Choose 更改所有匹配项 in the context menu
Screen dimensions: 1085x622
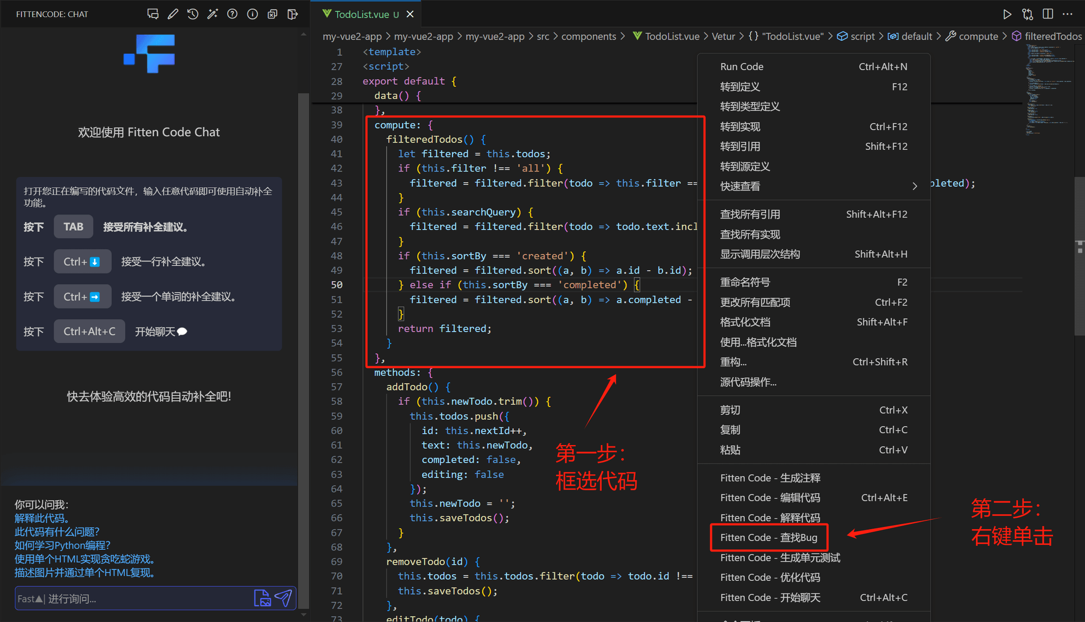[814, 302]
